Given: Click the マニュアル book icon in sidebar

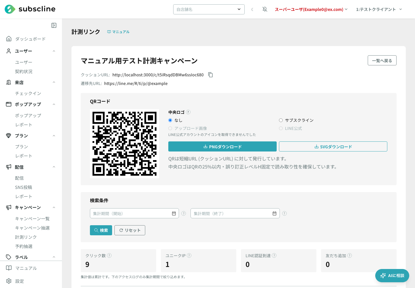Looking at the screenshot, I should pyautogui.click(x=9, y=268).
